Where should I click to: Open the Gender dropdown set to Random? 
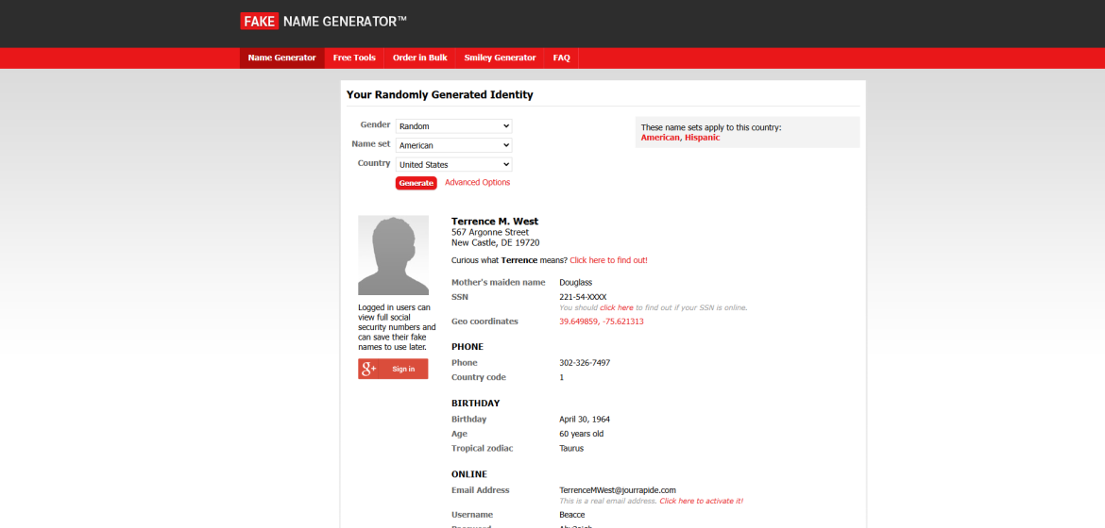454,126
